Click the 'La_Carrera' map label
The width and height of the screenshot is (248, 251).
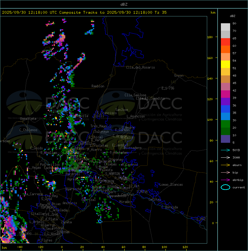pos(33,194)
